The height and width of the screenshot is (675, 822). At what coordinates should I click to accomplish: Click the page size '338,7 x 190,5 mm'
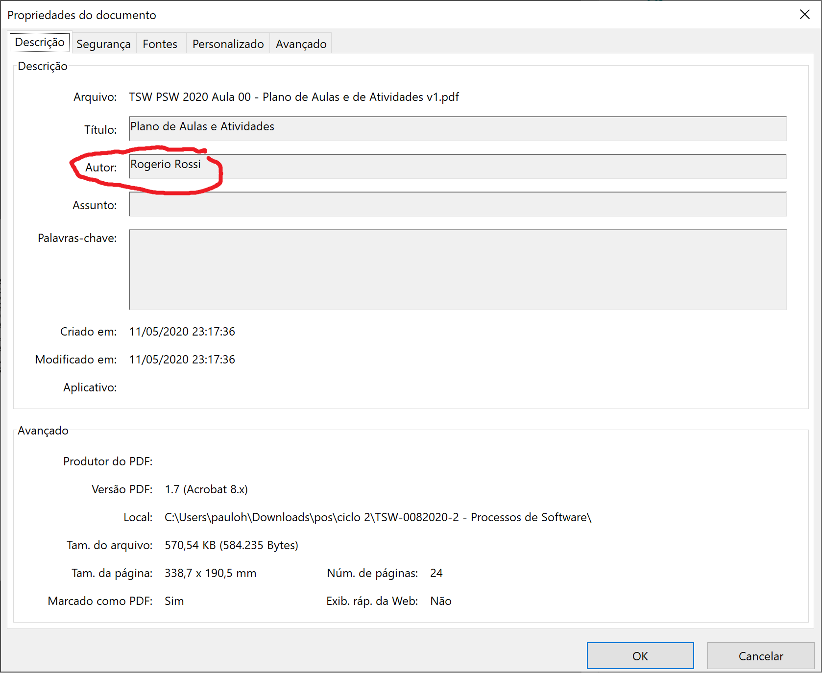coord(211,573)
